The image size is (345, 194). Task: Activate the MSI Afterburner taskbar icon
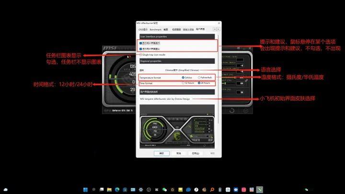pyautogui.click(x=259, y=190)
